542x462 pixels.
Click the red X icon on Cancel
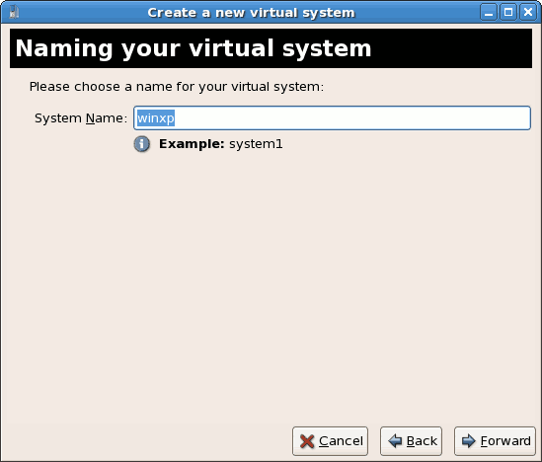click(x=307, y=441)
